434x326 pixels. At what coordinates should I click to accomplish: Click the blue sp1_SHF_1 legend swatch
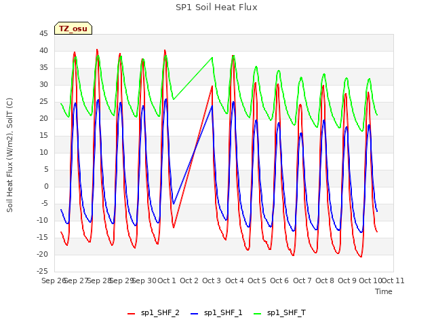click(195, 314)
